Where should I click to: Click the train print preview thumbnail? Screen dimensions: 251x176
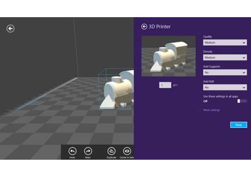pos(169,56)
